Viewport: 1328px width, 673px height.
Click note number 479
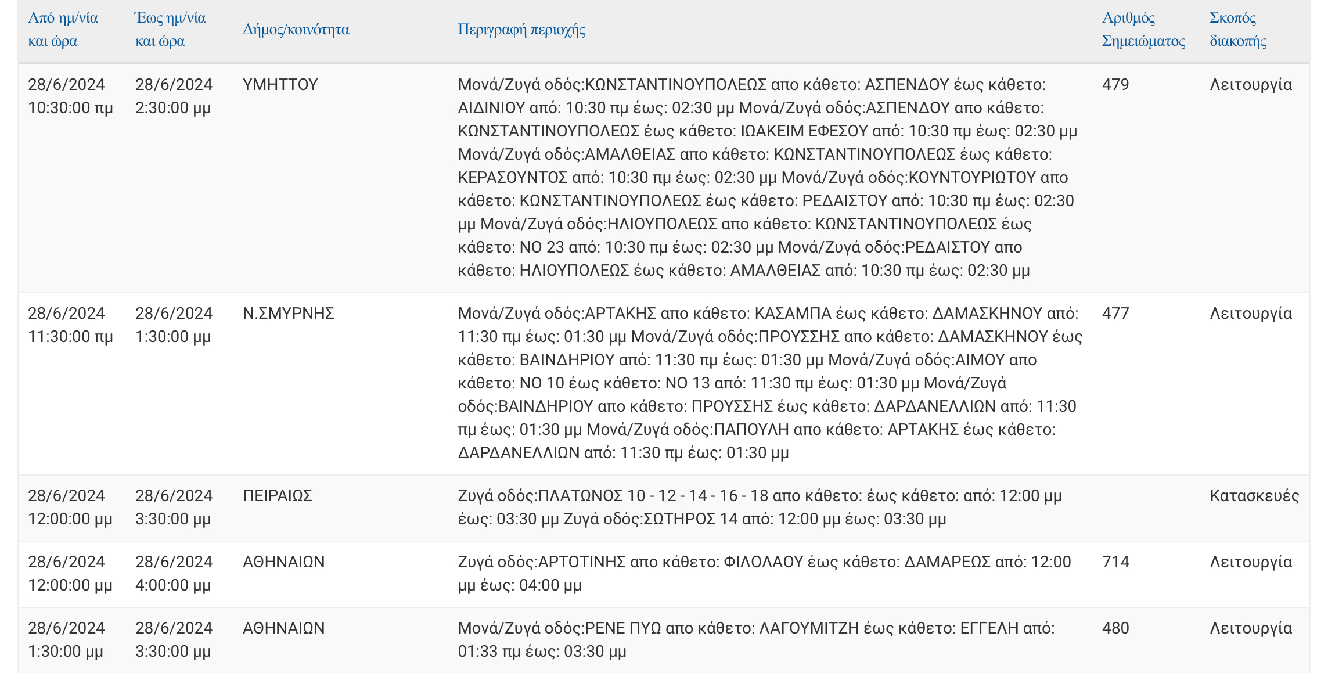tap(1115, 85)
